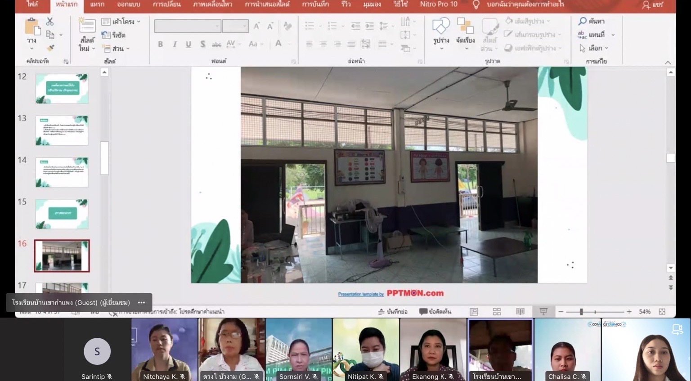Toggle the Comments (ข้อคิดเห็น) pane
The image size is (691, 381).
click(x=435, y=312)
